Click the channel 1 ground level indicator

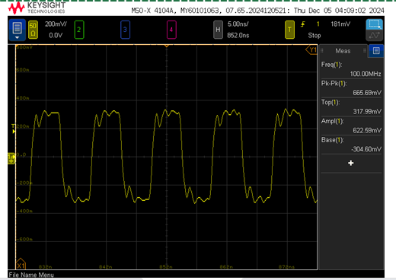11,158
